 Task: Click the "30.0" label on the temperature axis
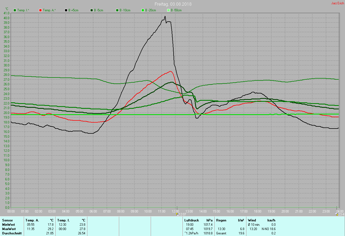tap(6, 65)
